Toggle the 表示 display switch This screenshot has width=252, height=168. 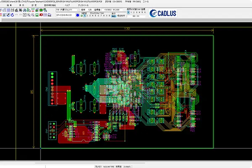click(x=114, y=16)
